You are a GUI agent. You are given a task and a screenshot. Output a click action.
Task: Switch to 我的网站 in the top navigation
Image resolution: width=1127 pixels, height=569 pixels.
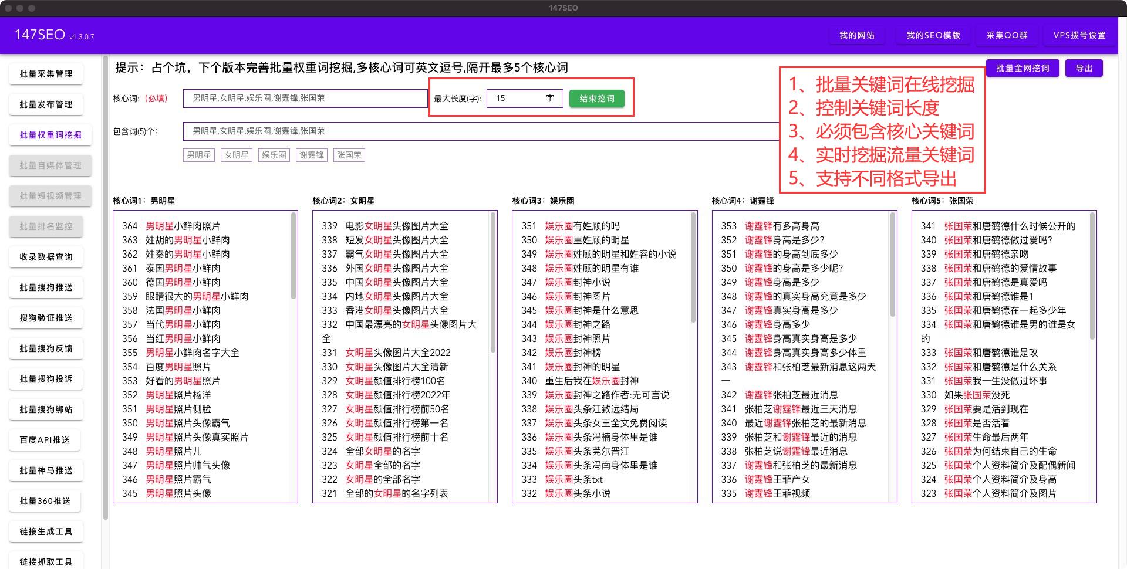856,35
